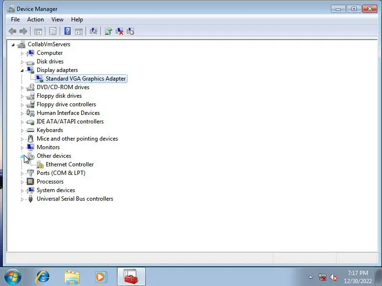Expand the Keyboards category

click(22, 131)
